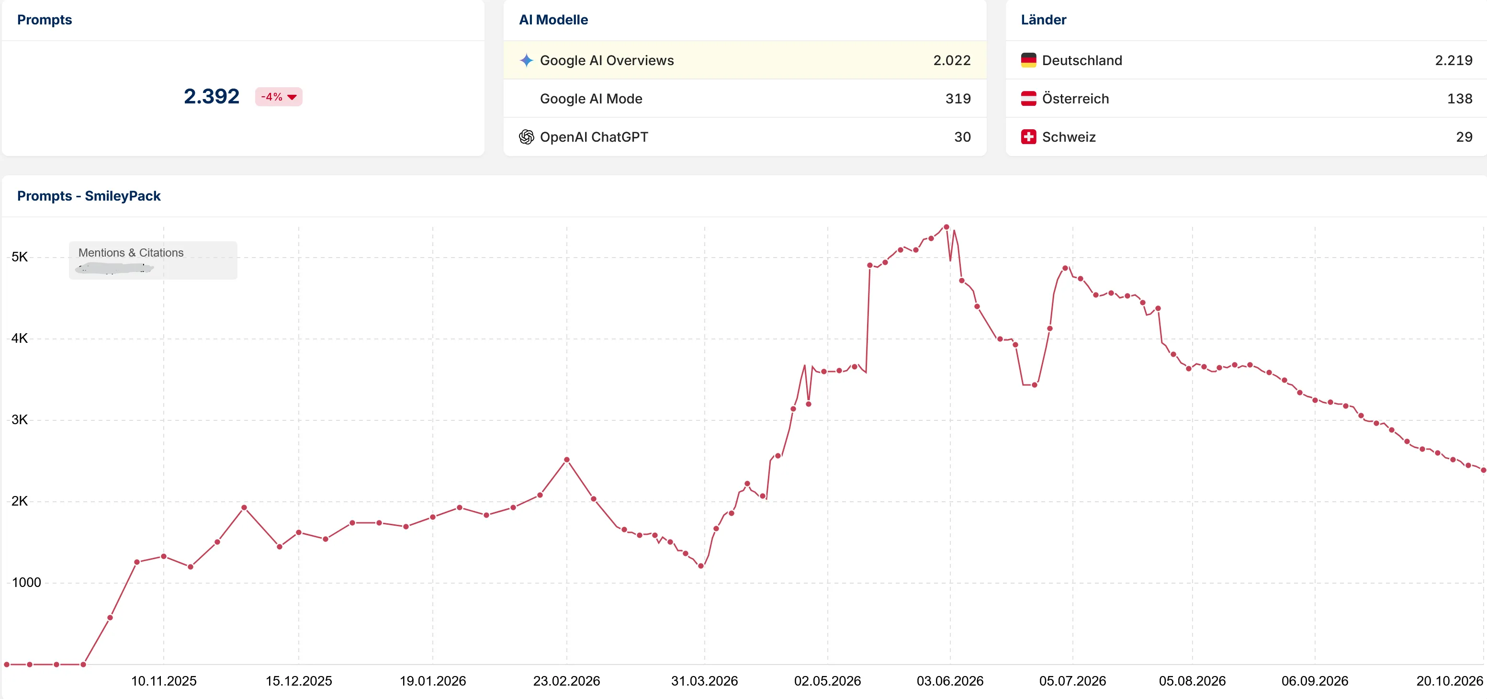Image resolution: width=1487 pixels, height=699 pixels.
Task: Click the 29 Schweiz count
Action: click(1464, 137)
